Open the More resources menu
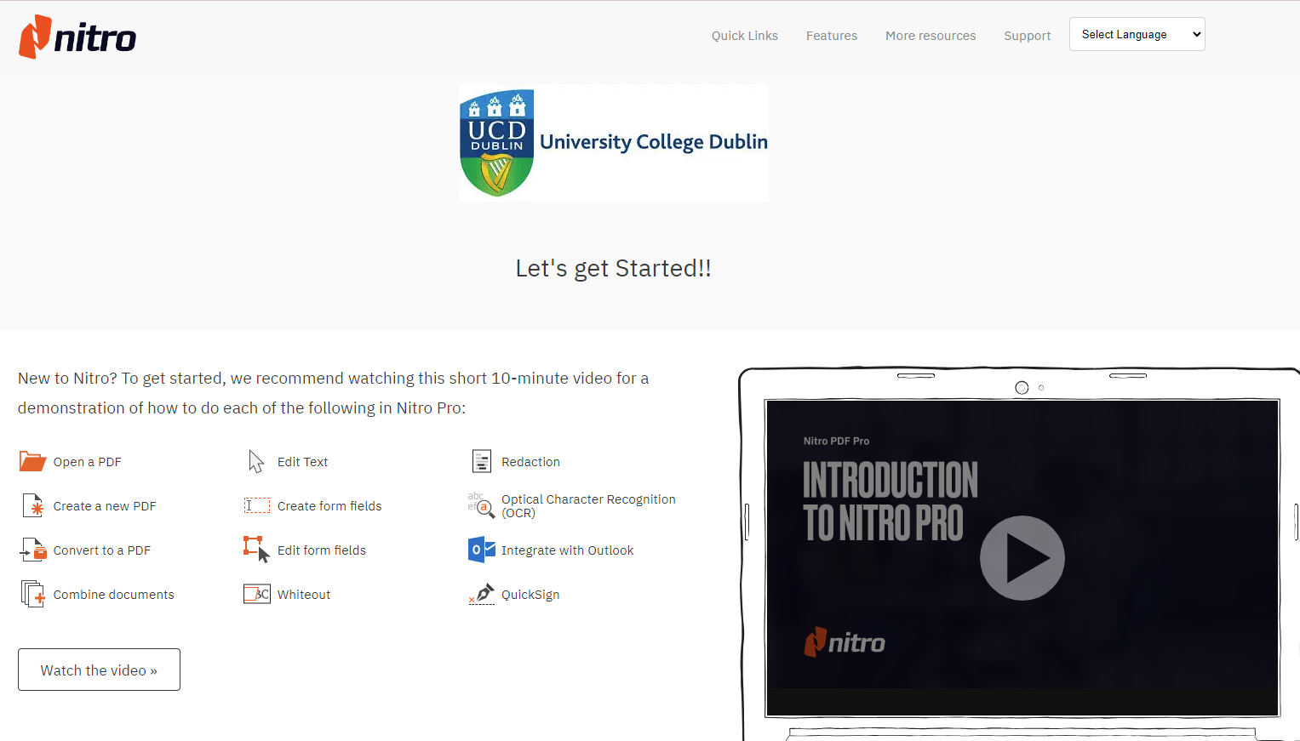 [931, 35]
